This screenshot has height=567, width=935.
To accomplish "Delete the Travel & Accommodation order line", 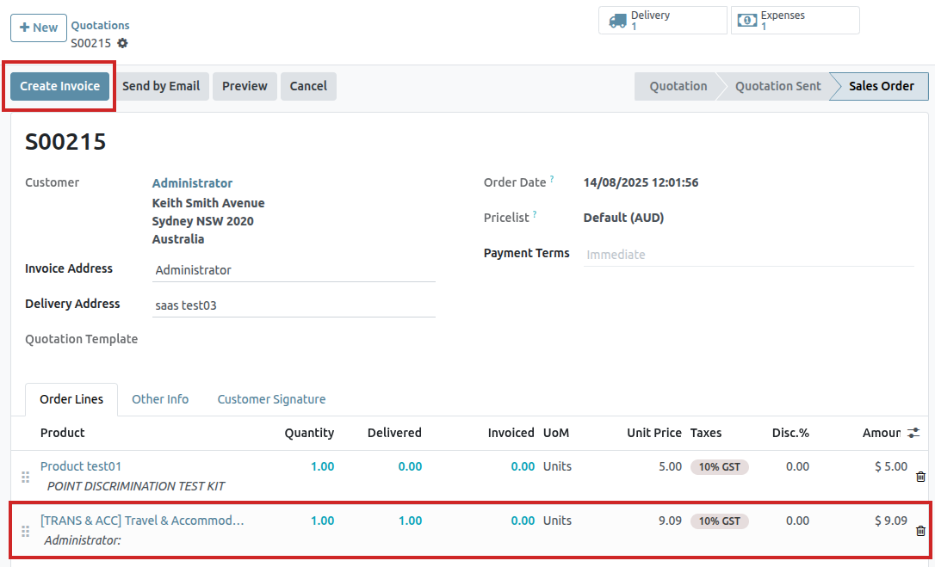I will click(x=920, y=531).
